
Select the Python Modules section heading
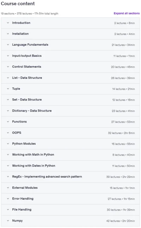[24, 144]
